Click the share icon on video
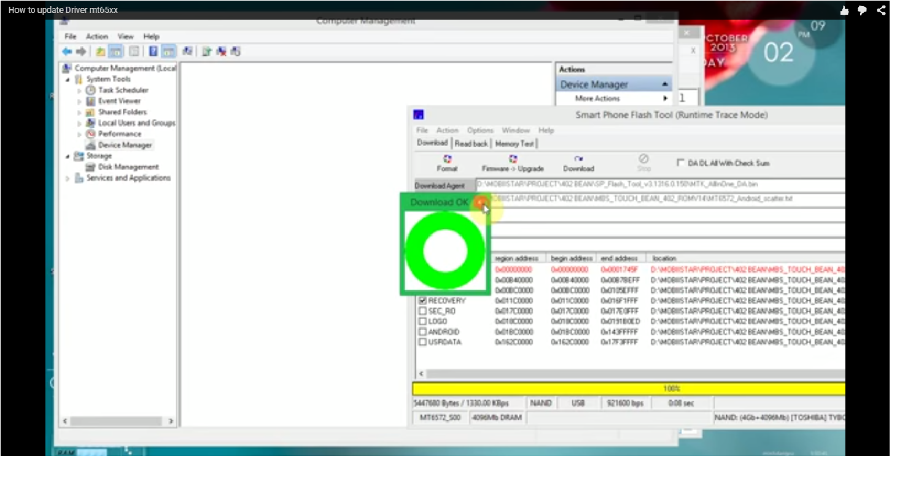916x502 pixels. click(x=881, y=10)
